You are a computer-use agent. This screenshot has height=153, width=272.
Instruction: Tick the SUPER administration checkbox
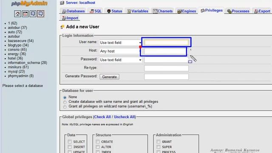coord(158,147)
